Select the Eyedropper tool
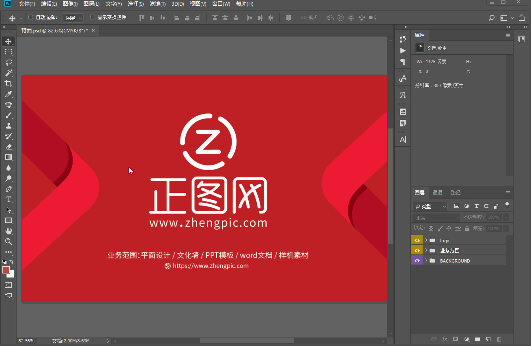 click(x=9, y=94)
